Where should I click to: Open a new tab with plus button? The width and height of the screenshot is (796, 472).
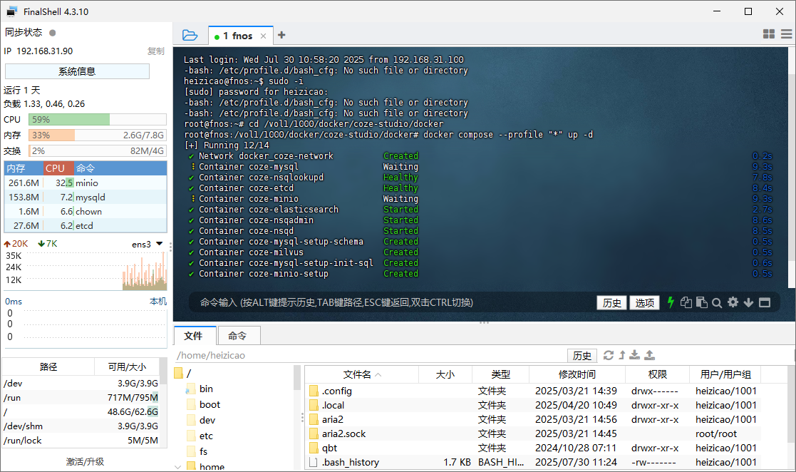coord(281,35)
